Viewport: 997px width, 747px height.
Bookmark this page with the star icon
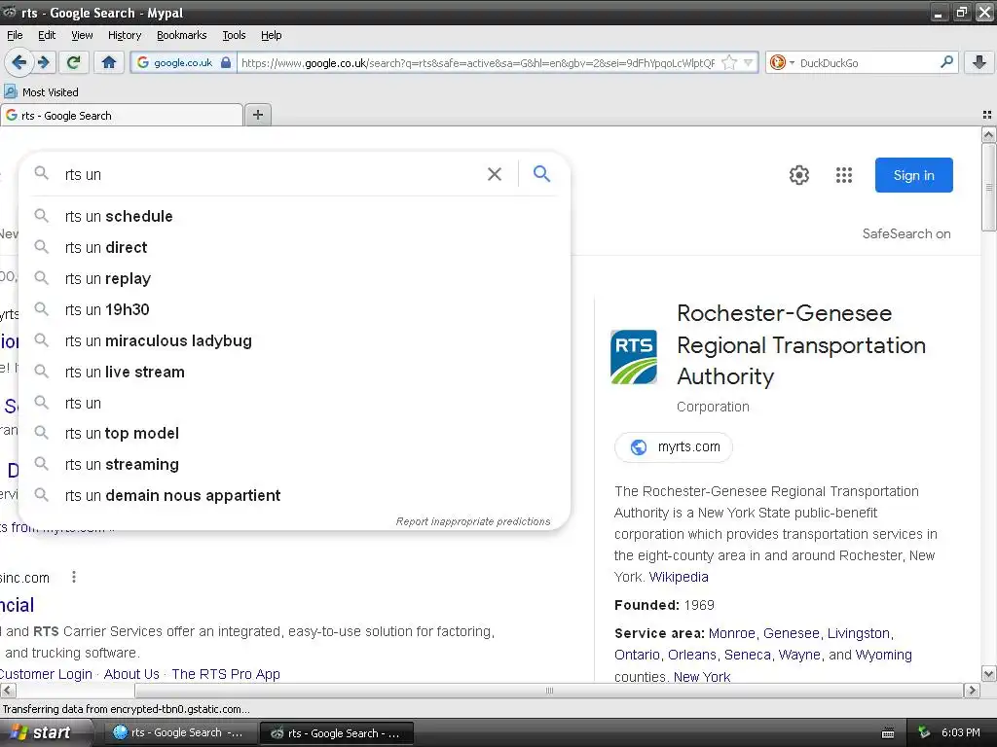[729, 62]
